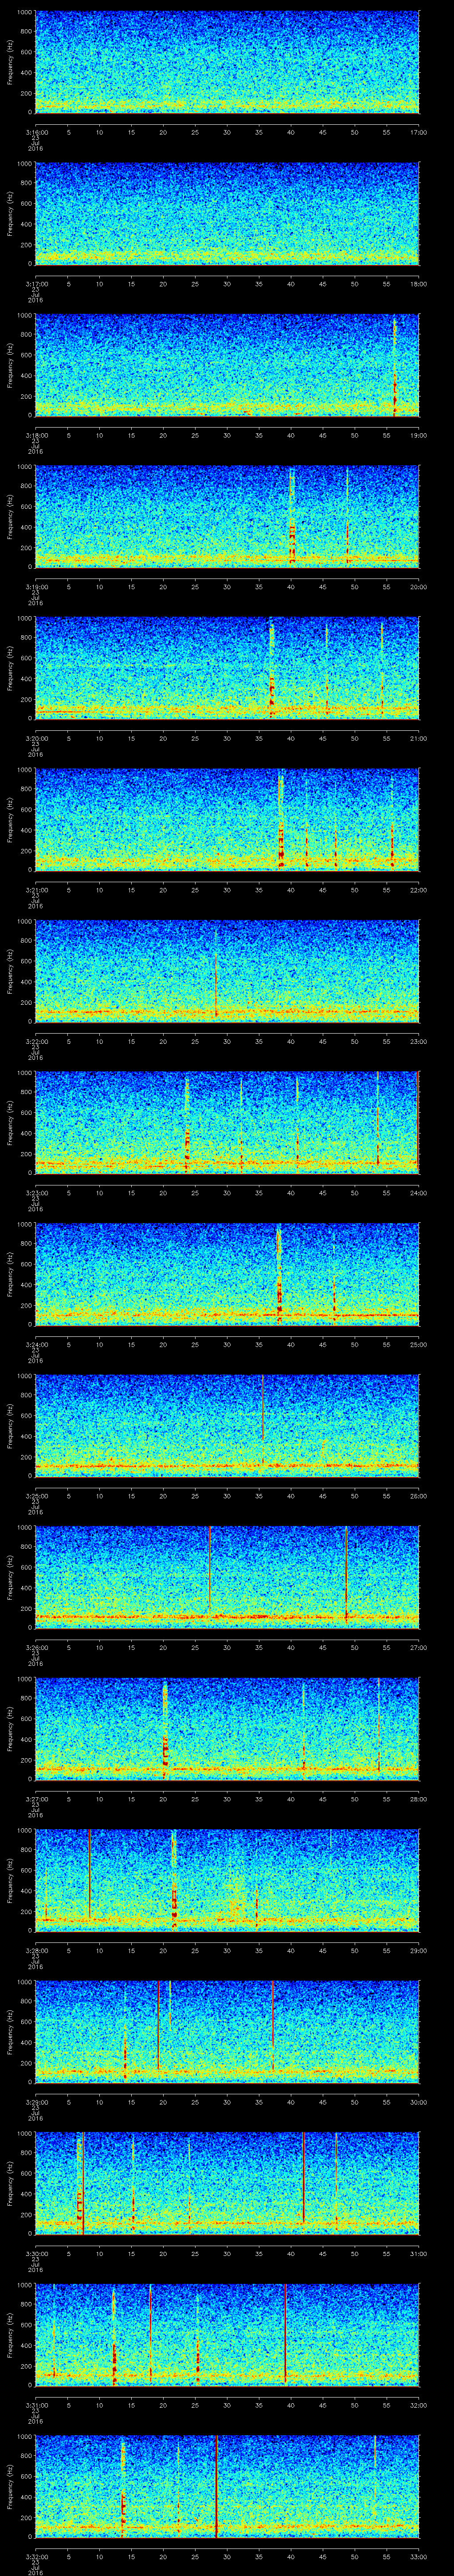Viewport: 454px width, 2576px height.
Task: Select the spectrogram panel starting at 3:23:00
Action: 227,1122
